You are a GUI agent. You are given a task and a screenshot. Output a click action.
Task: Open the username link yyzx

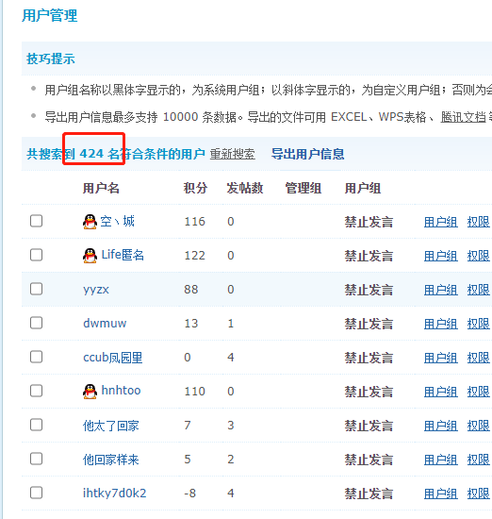[96, 290]
